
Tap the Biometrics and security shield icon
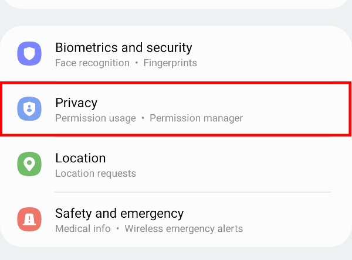click(29, 54)
